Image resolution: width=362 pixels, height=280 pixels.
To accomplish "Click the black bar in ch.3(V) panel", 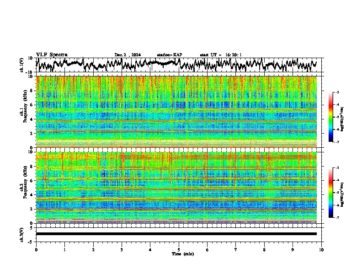I will [x=176, y=234].
